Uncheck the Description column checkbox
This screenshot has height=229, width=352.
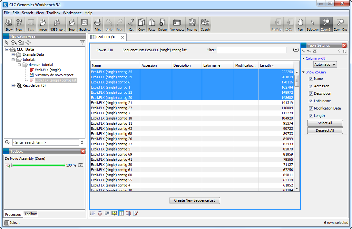pos(311,93)
